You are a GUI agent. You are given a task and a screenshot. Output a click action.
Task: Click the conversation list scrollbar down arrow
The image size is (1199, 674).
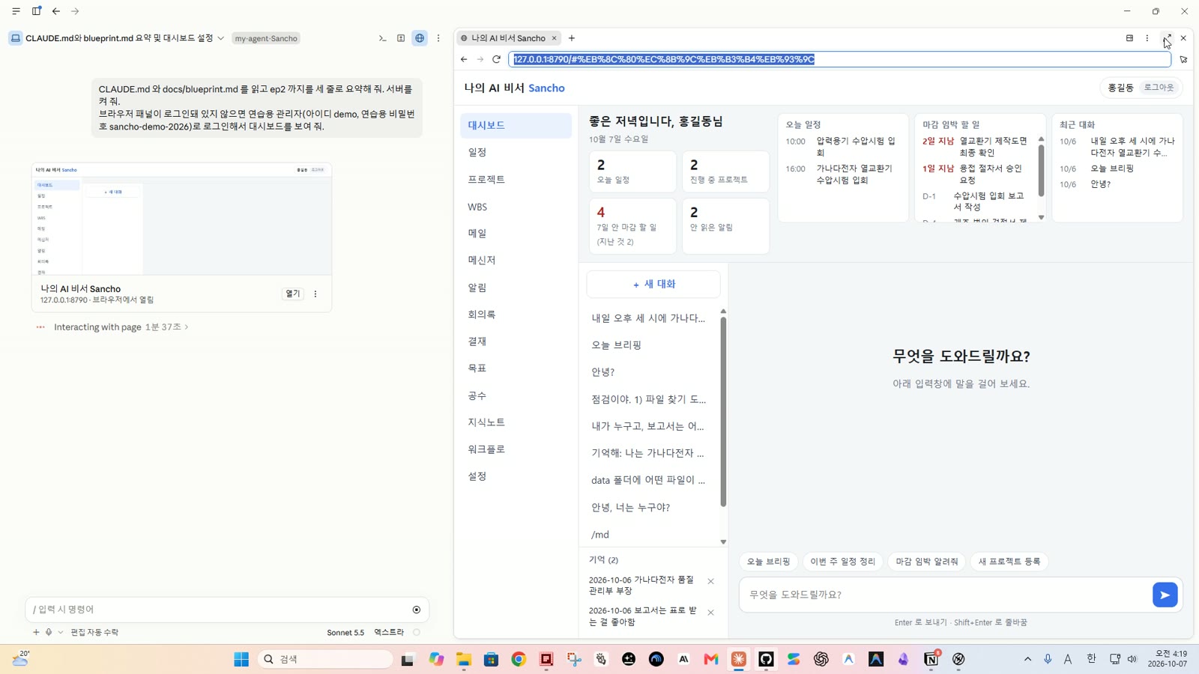pos(723,542)
